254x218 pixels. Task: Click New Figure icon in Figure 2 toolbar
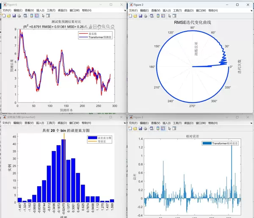coord(130,16)
